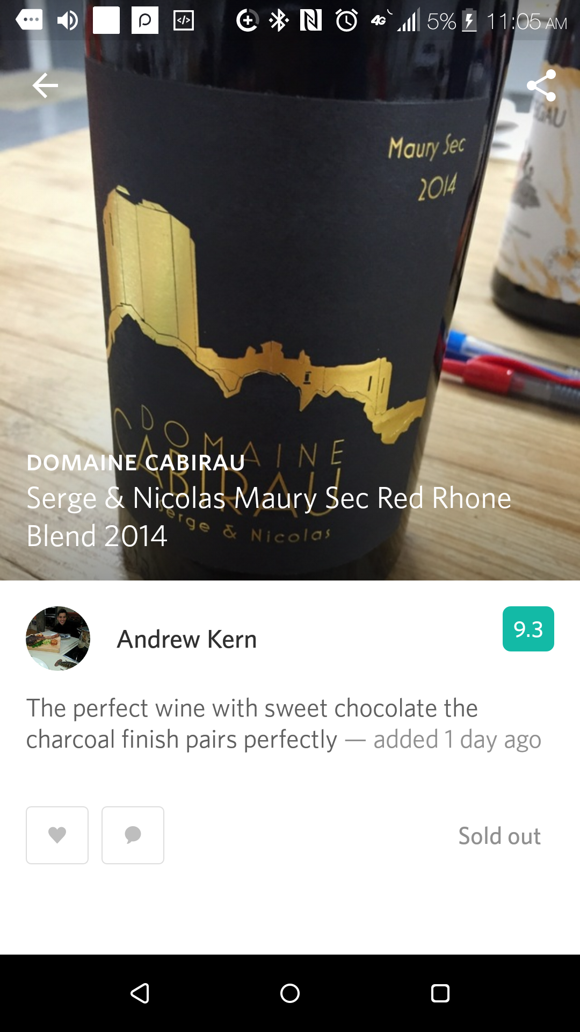Screen dimensions: 580x1032
Task: Open the Domaine Cabirau producer link
Action: pos(136,462)
